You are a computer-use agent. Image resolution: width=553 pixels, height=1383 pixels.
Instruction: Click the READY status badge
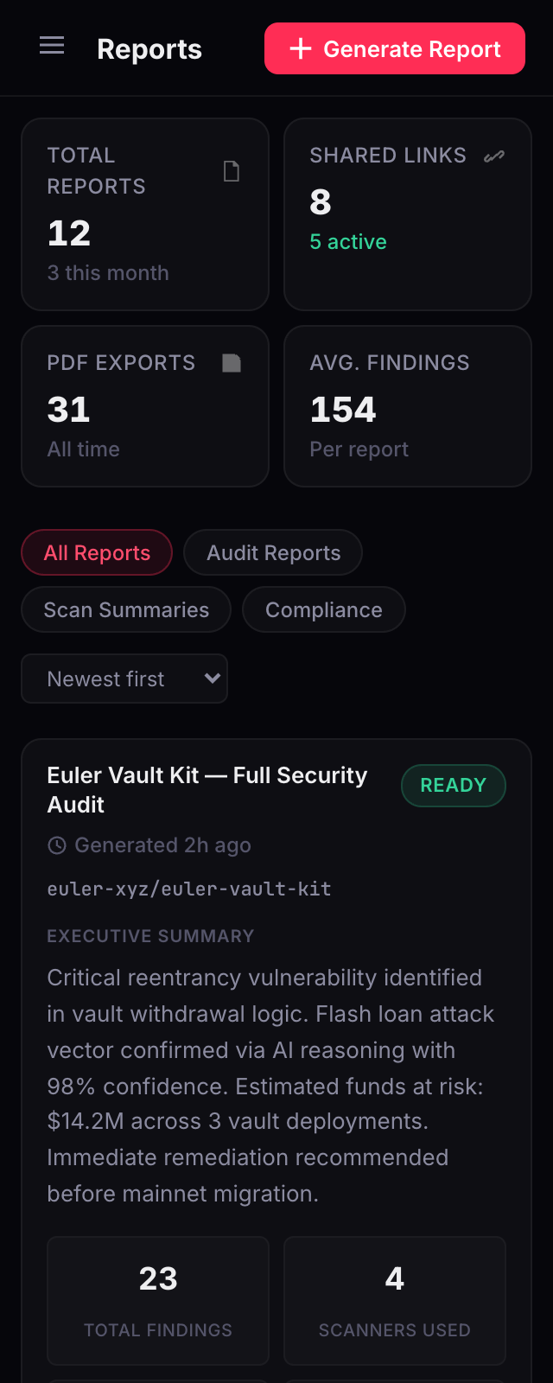point(453,786)
